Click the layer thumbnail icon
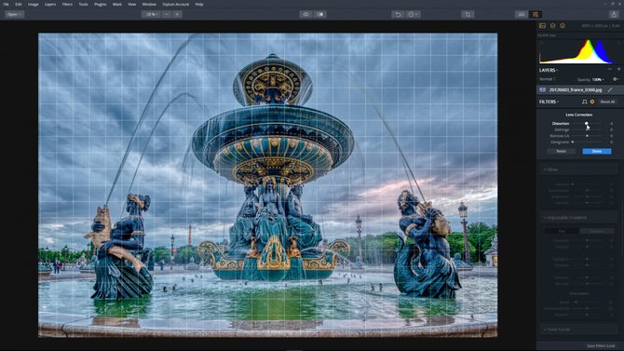Viewport: 624px width, 351px height. (x=542, y=90)
